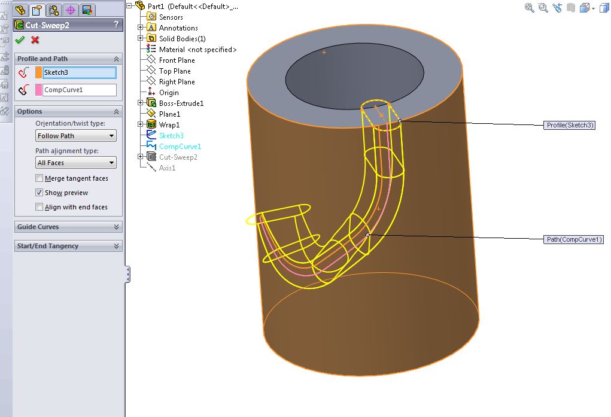Click the Zoom to Area icon

[x=543, y=8]
